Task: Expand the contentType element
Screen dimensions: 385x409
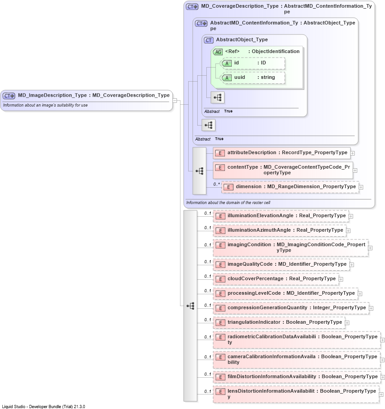Action: (355, 170)
